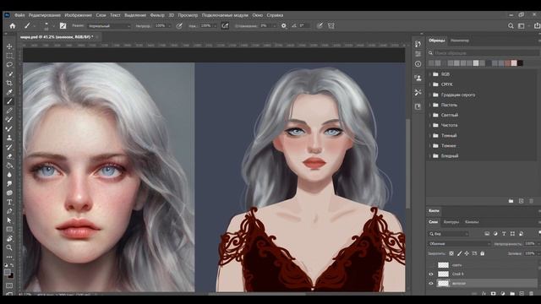541x304 pixels.
Task: Select the Crop tool
Action: click(x=9, y=83)
